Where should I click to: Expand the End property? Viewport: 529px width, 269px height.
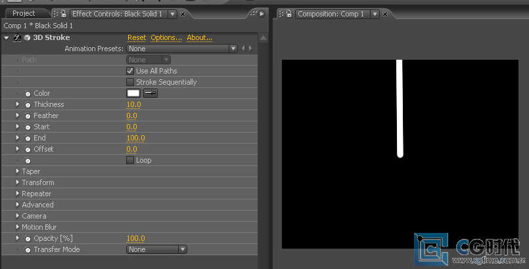pyautogui.click(x=18, y=138)
